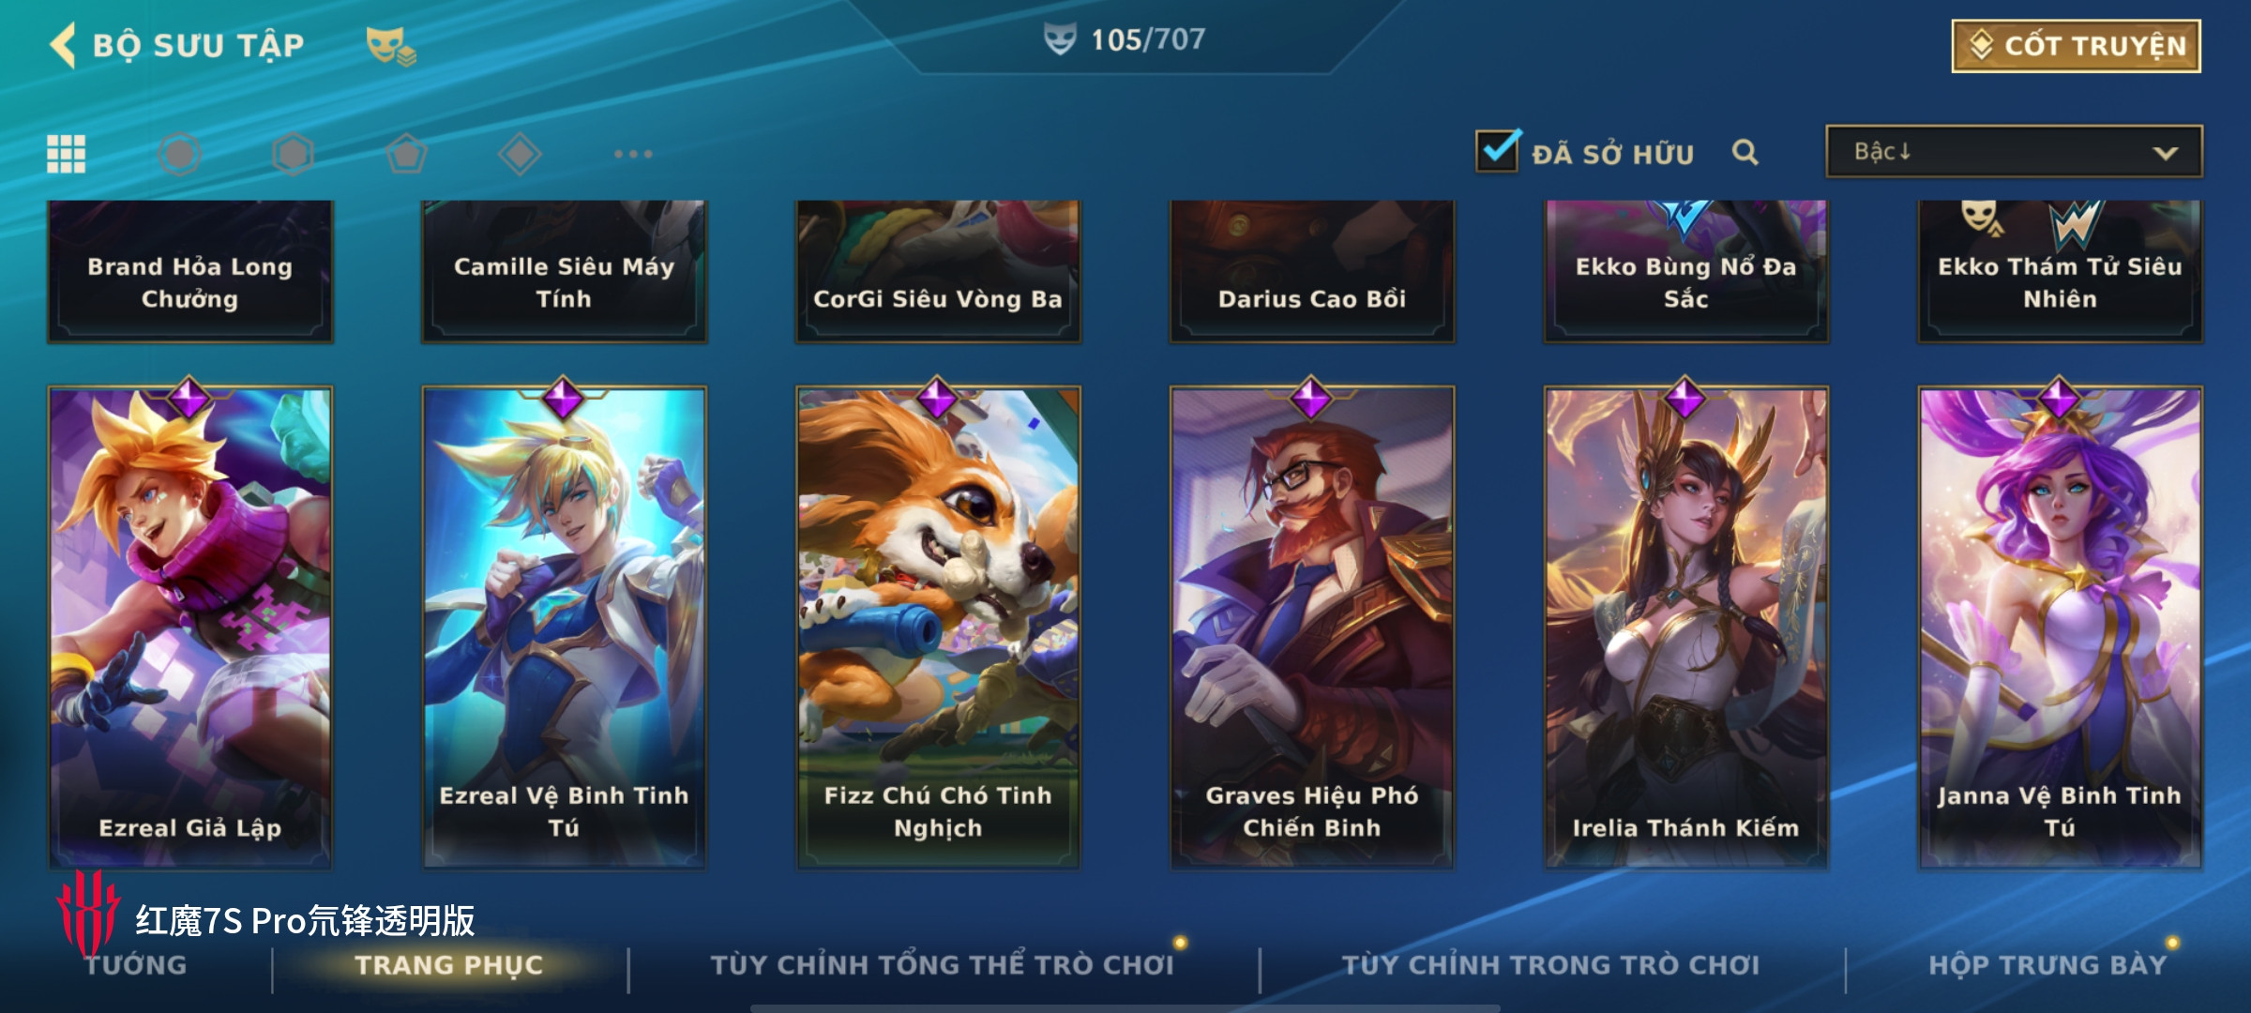Filter by the hexagon rarity tier icon
Viewport: 2251px width, 1013px height.
(x=293, y=154)
